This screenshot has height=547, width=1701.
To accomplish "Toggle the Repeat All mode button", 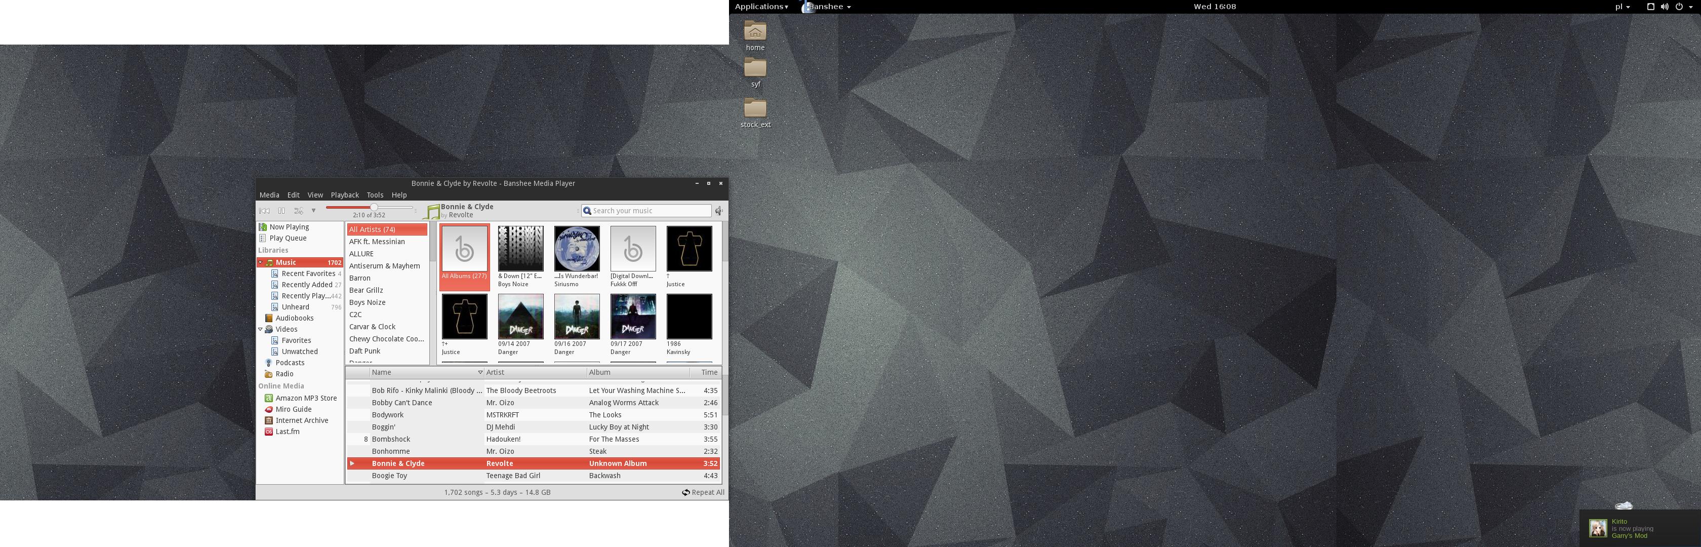I will [x=703, y=492].
